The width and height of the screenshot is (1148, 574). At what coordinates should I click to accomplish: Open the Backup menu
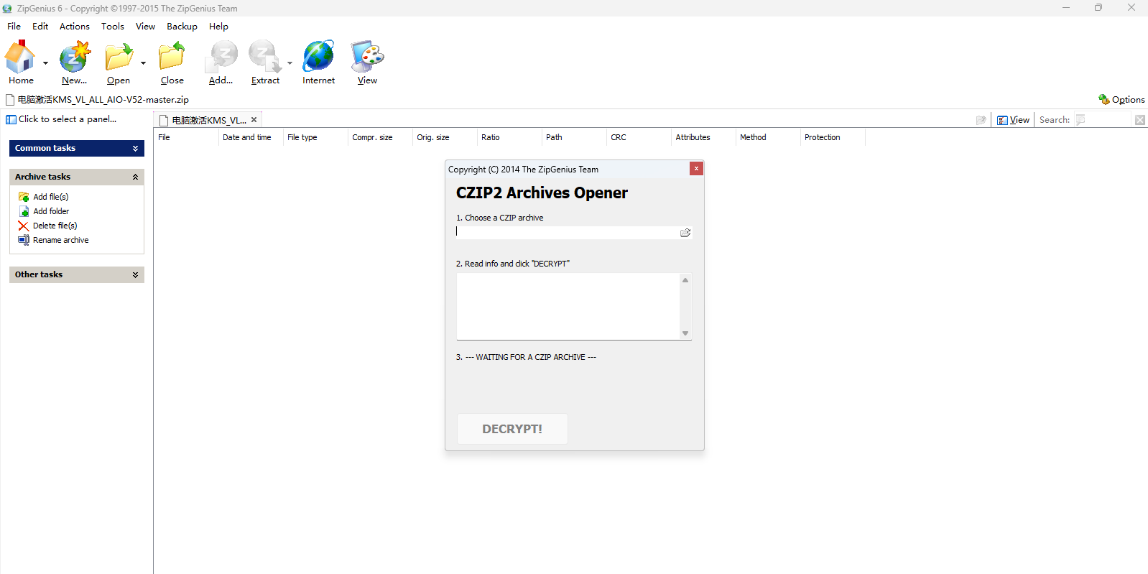182,27
